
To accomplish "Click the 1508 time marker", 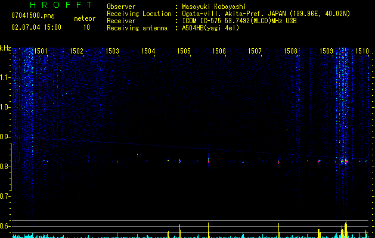I will 290,51.
